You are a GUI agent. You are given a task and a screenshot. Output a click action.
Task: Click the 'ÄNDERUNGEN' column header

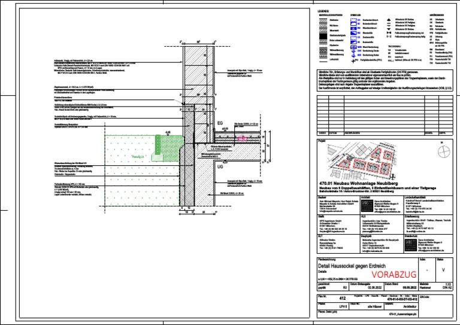tap(352, 133)
